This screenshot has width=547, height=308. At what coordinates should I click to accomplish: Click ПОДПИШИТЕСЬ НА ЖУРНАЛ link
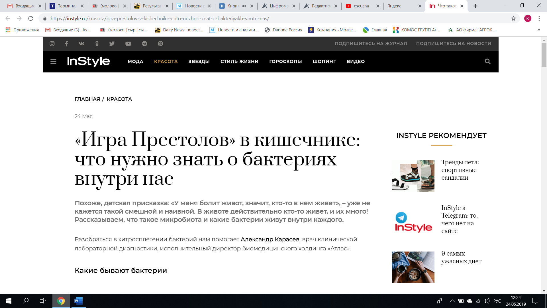click(x=371, y=44)
